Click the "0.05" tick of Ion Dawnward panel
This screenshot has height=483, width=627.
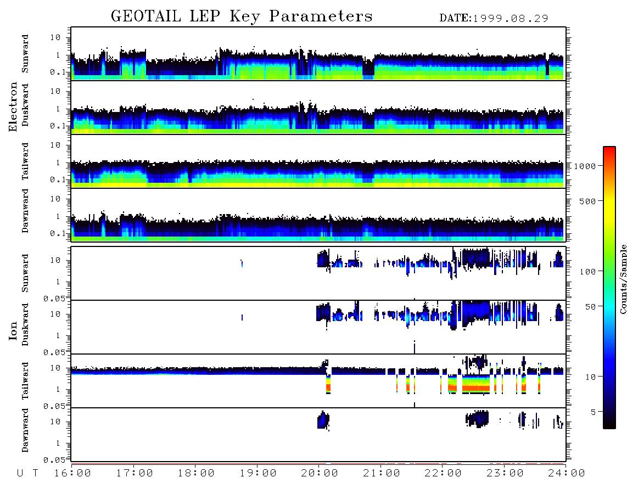[x=54, y=460]
